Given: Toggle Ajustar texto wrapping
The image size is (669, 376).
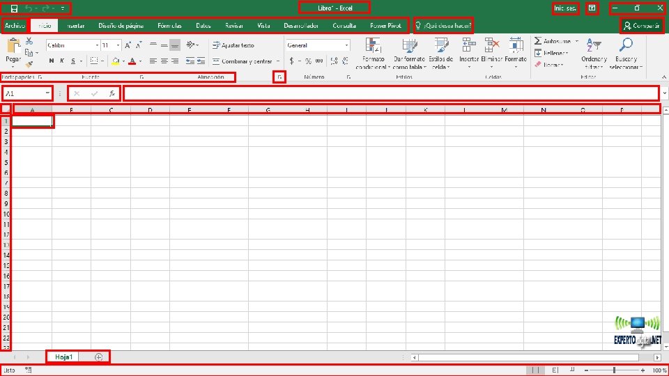Looking at the screenshot, I should [x=233, y=45].
